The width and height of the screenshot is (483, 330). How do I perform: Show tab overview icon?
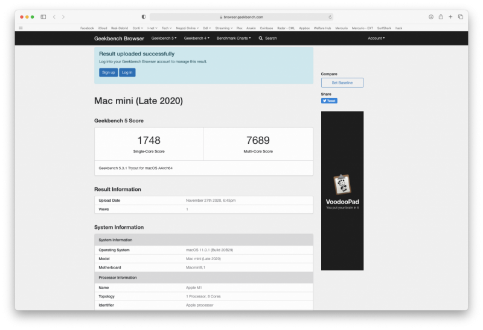pos(461,17)
